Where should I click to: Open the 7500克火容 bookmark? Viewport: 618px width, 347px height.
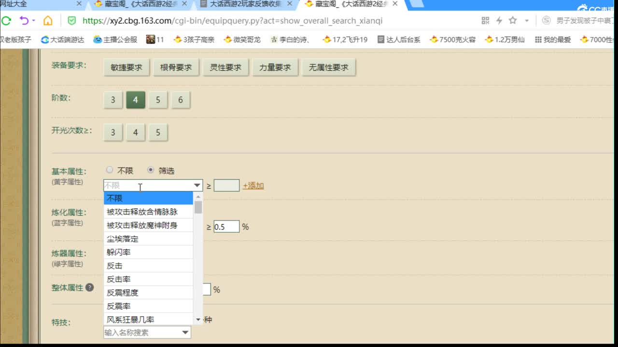coord(453,40)
